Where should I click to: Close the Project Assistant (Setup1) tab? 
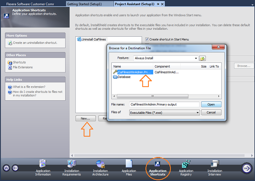(162, 4)
